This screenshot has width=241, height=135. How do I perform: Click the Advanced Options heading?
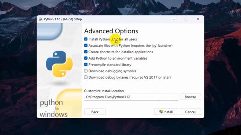pos(111,31)
